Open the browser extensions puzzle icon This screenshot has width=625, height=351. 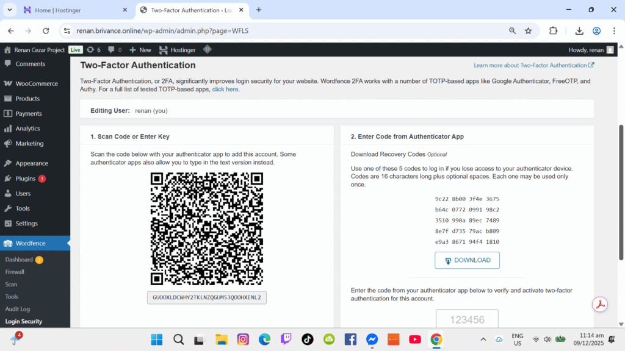point(554,30)
